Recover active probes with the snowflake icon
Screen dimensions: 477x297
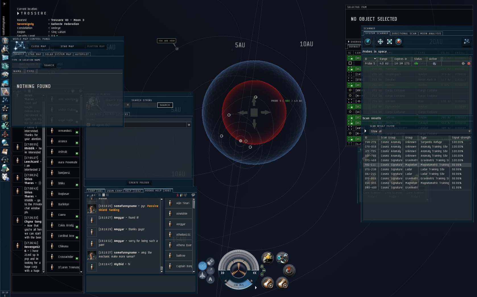pos(380,42)
